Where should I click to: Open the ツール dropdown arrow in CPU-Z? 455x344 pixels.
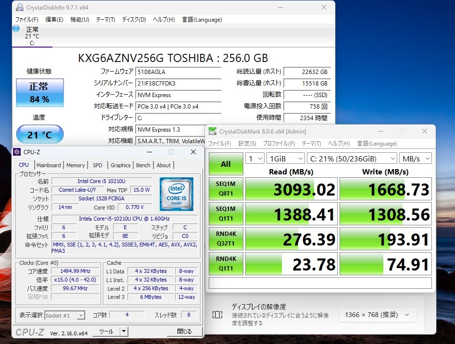click(x=124, y=331)
